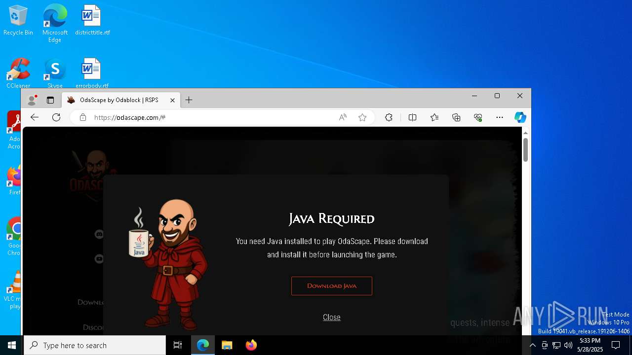Select CCleaner desktop shortcut
Viewport: 632px width, 355px height.
[18, 73]
